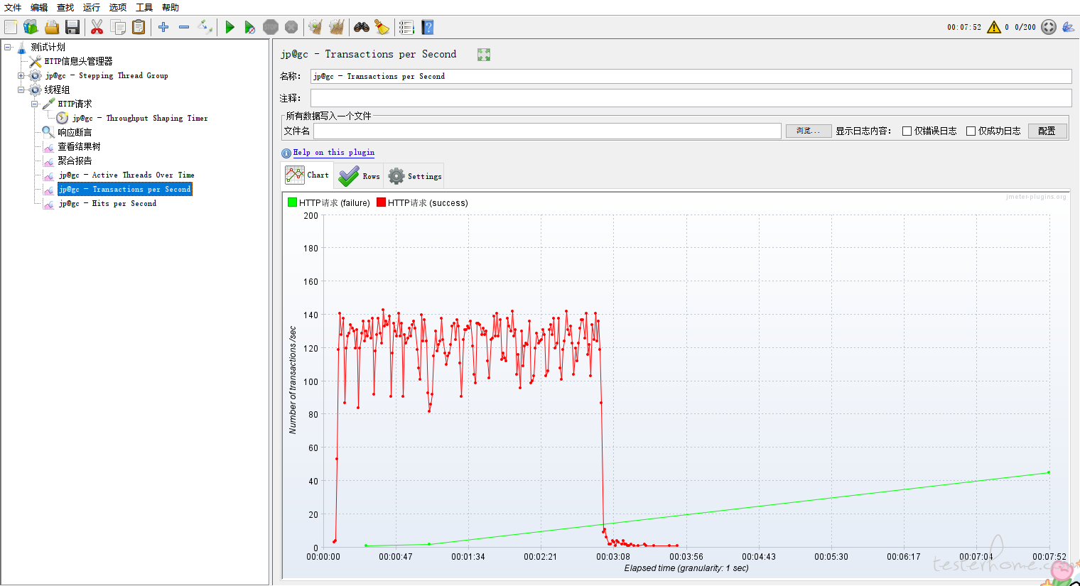Clear current results with single broom icon
This screenshot has height=586, width=1080.
point(315,27)
